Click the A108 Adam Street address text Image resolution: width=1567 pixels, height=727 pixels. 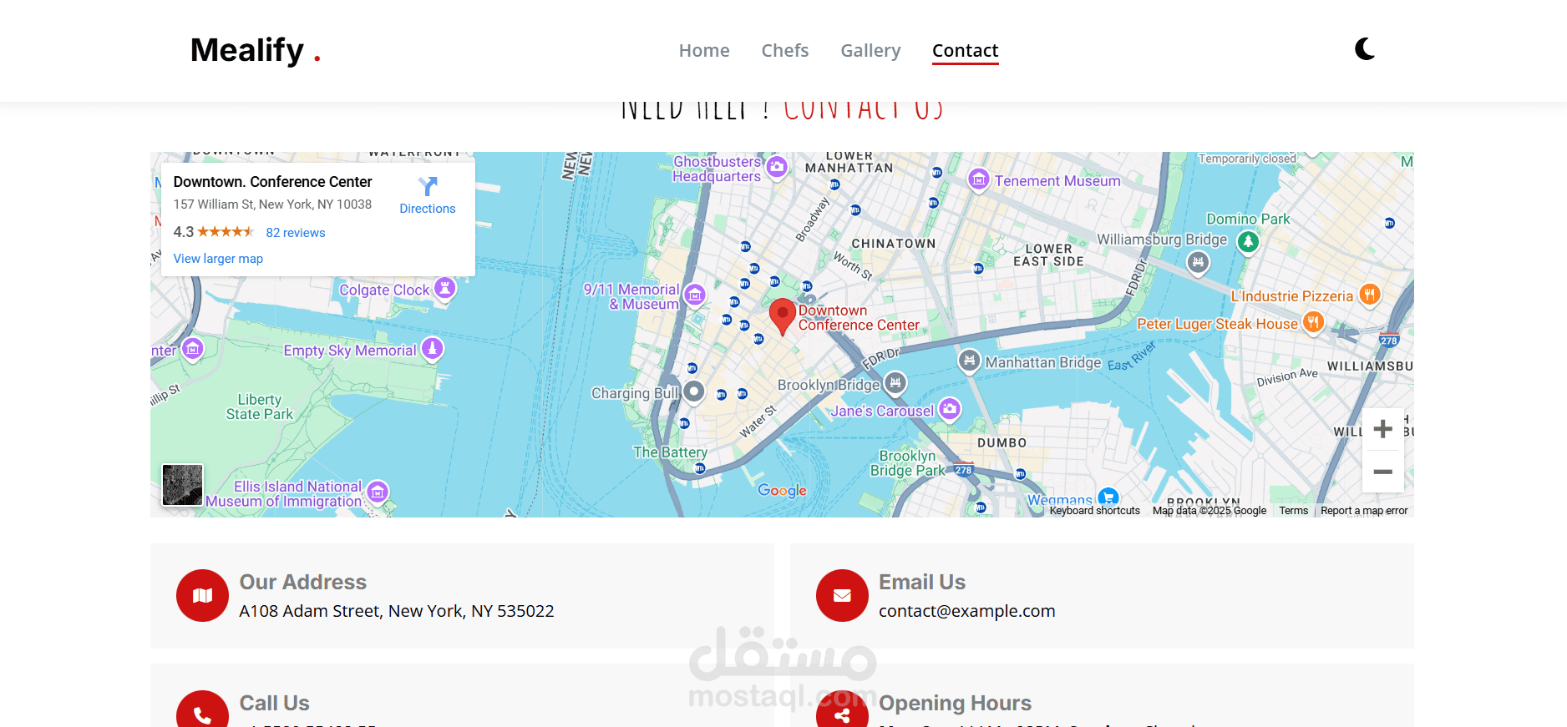click(397, 611)
